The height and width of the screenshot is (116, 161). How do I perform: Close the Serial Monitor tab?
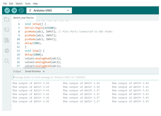(x=44, y=71)
